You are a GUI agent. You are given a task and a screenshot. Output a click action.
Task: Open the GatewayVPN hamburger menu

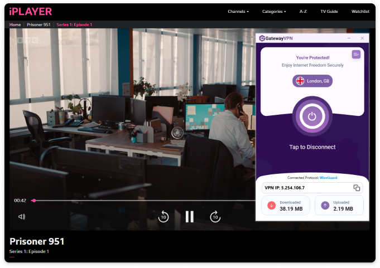[356, 54]
